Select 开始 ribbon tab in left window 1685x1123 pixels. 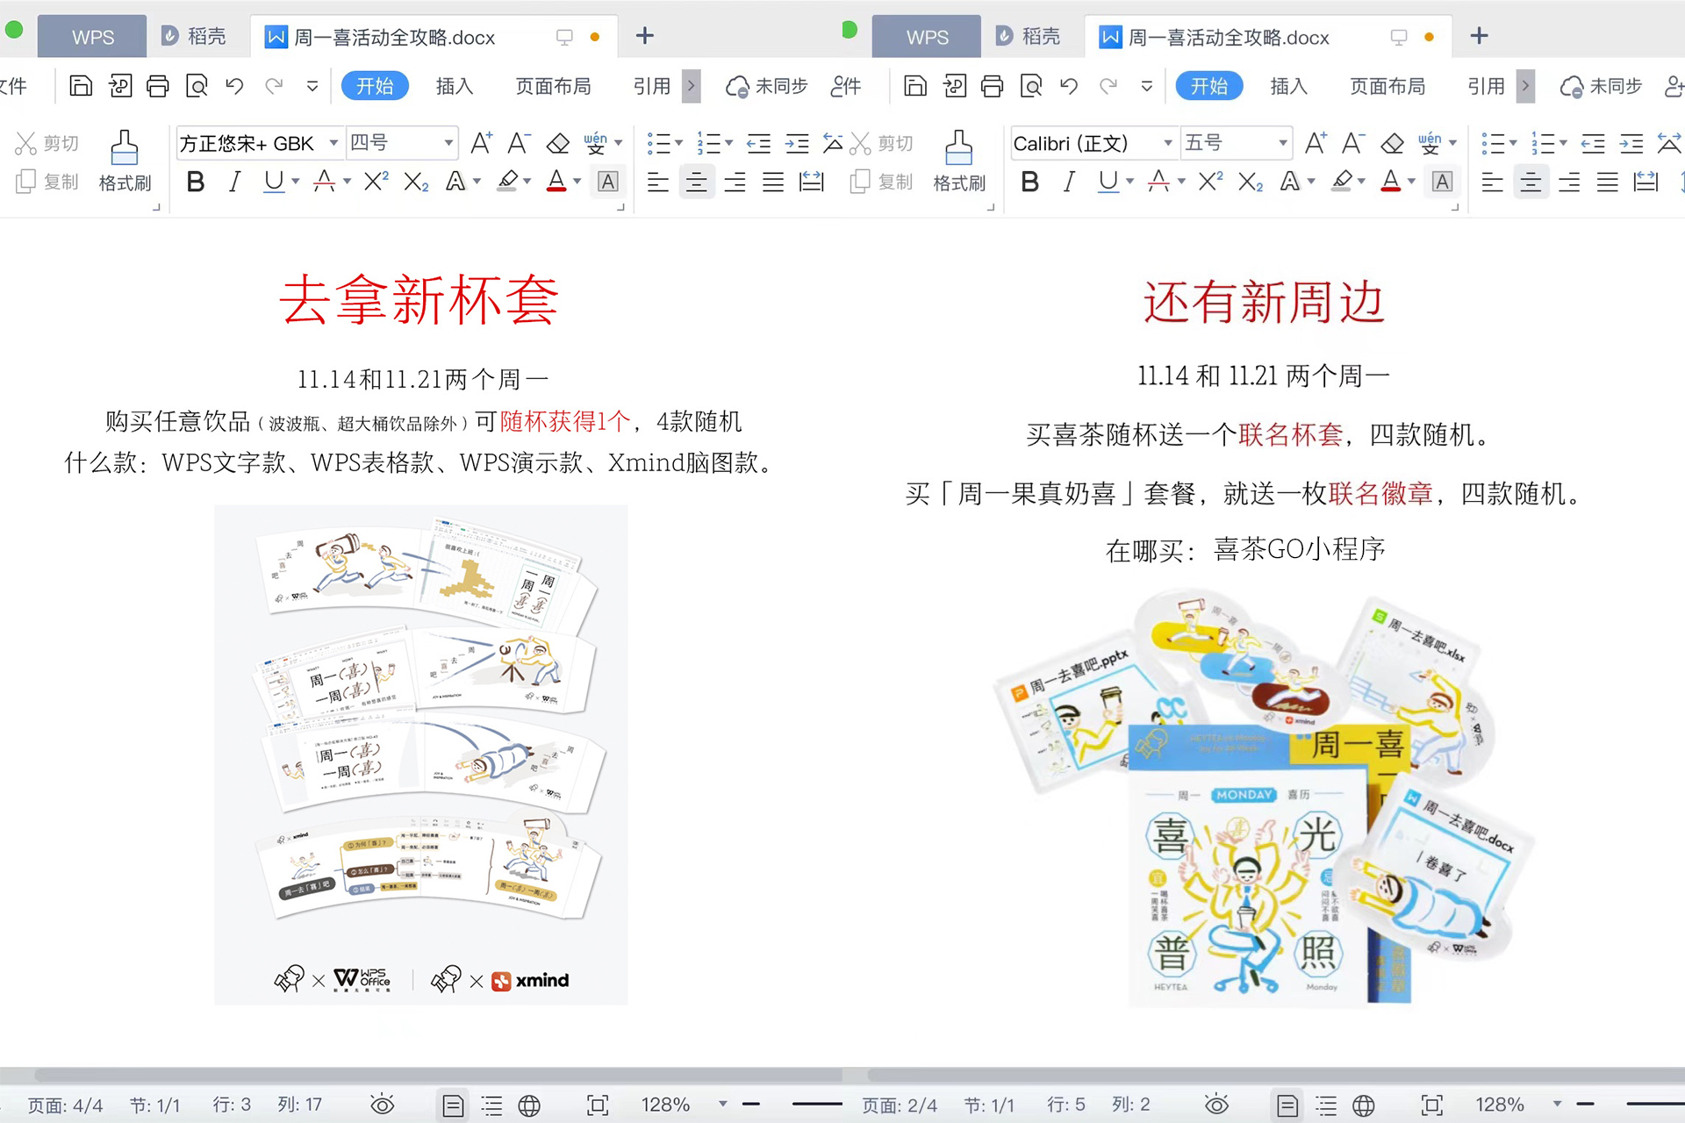click(x=375, y=86)
